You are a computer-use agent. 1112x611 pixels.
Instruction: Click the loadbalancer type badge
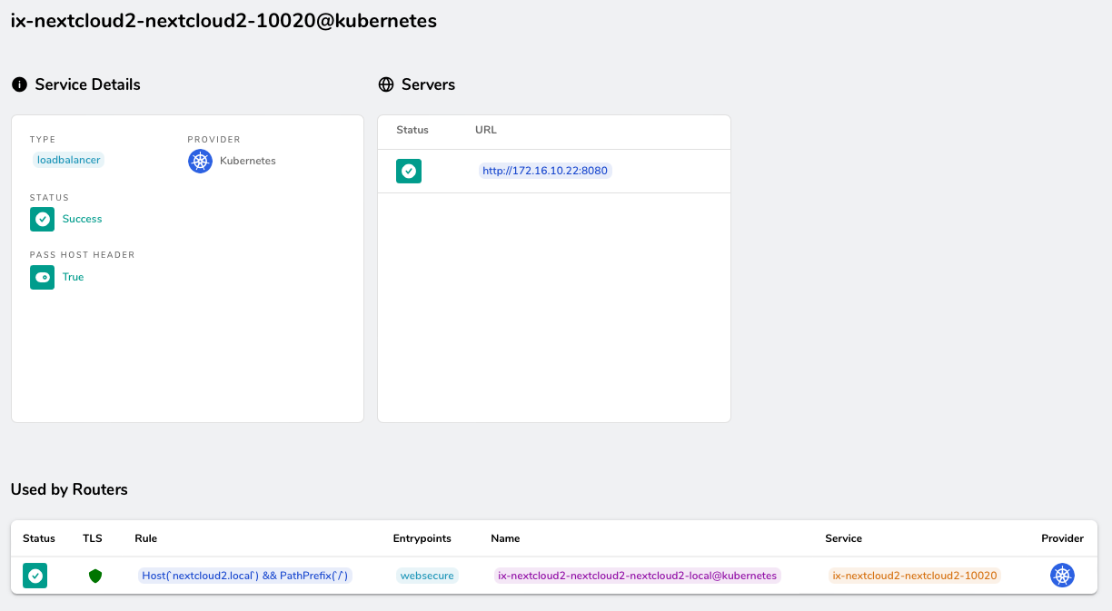pos(68,160)
